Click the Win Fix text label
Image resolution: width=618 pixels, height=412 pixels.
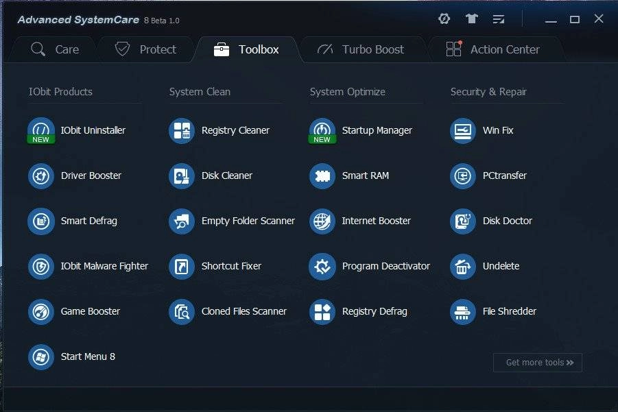click(498, 130)
